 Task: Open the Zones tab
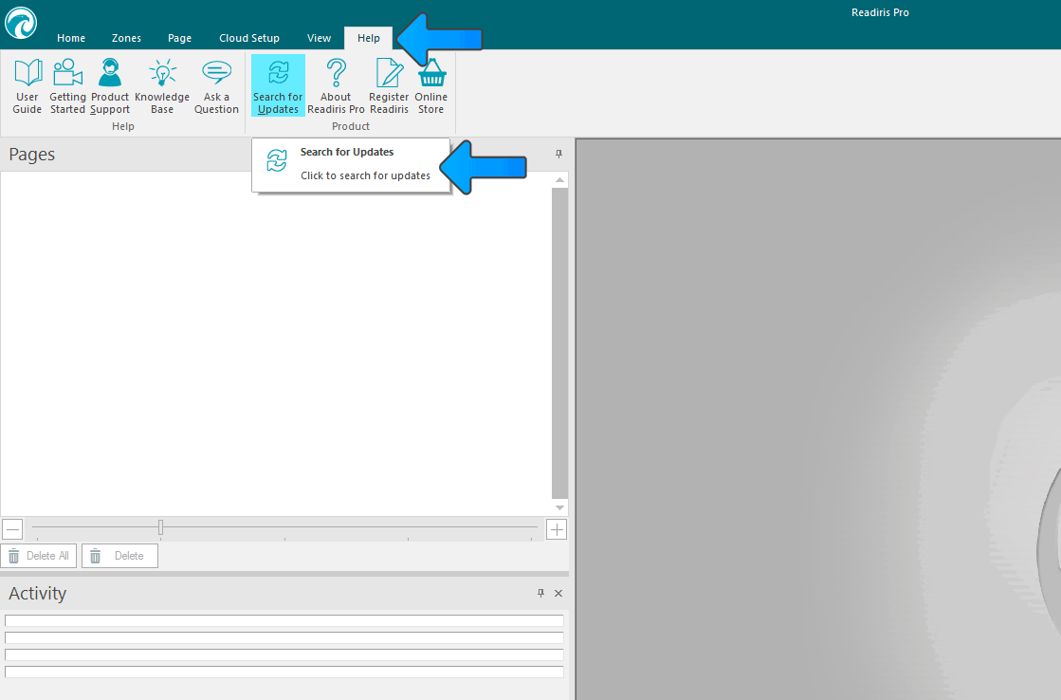(x=126, y=38)
